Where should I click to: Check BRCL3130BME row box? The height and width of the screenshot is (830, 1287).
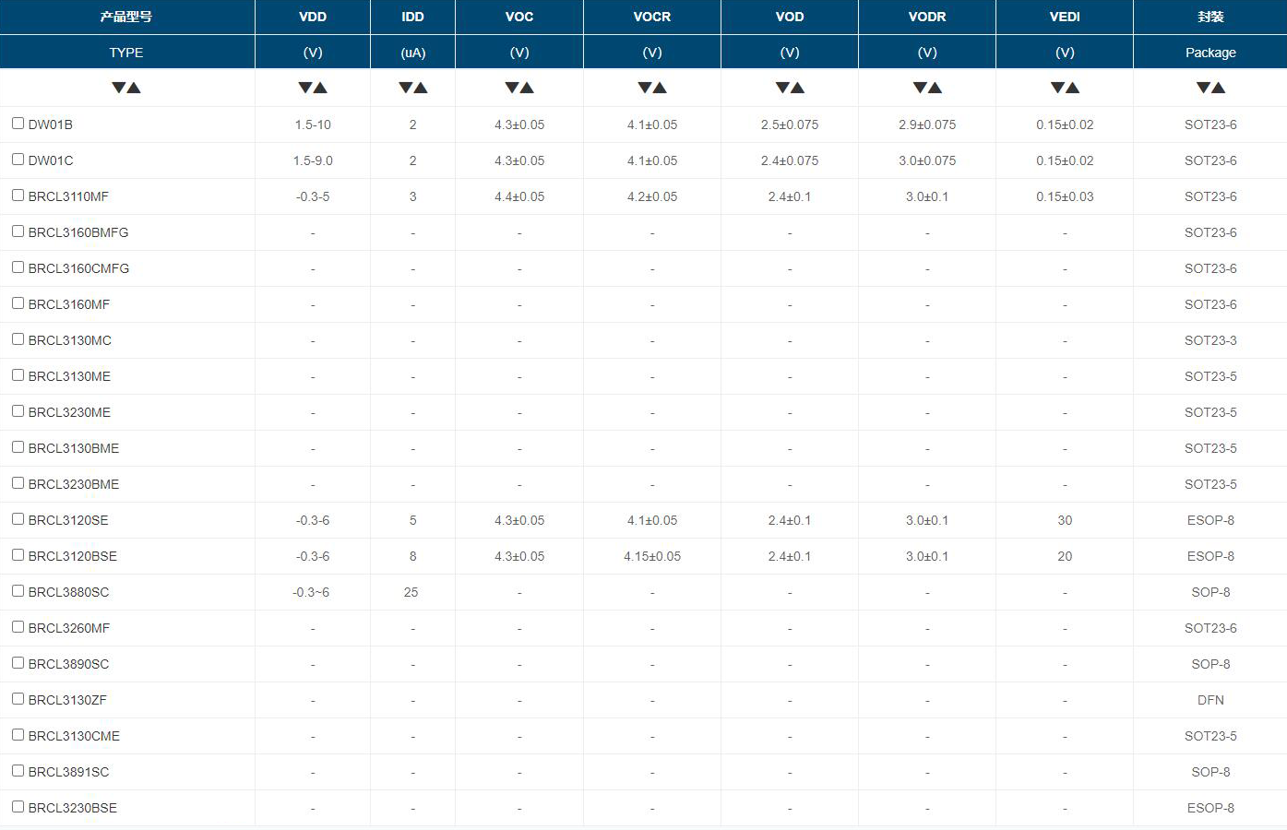pyautogui.click(x=18, y=446)
